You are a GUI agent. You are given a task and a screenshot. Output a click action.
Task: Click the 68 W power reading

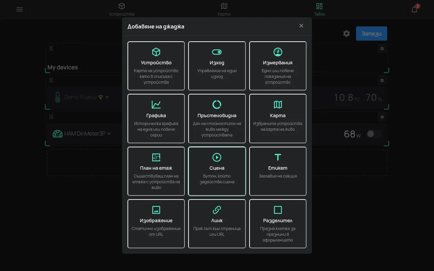click(x=352, y=134)
